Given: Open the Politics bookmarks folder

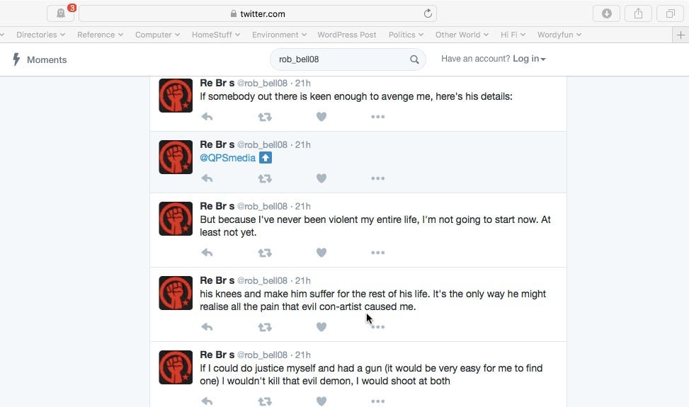Looking at the screenshot, I should tap(406, 35).
